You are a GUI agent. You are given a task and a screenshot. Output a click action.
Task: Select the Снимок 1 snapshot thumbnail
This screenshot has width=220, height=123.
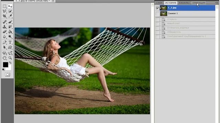coord(164,14)
